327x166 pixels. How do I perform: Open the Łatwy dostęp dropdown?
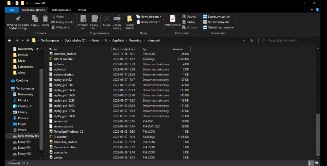(148, 22)
